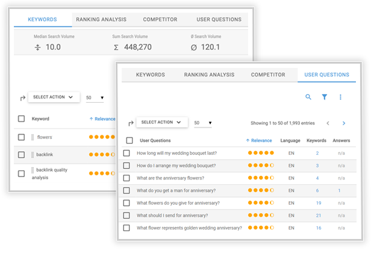Image resolution: width=374 pixels, height=254 pixels.
Task: Click the drag handle next to backlink keyword
Action: point(34,154)
